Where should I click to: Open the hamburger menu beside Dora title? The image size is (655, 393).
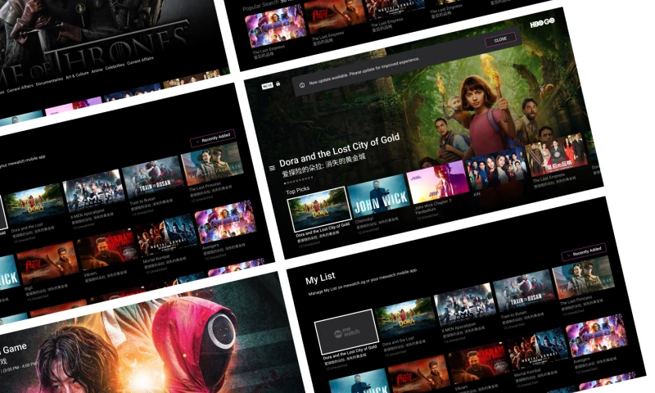click(272, 168)
